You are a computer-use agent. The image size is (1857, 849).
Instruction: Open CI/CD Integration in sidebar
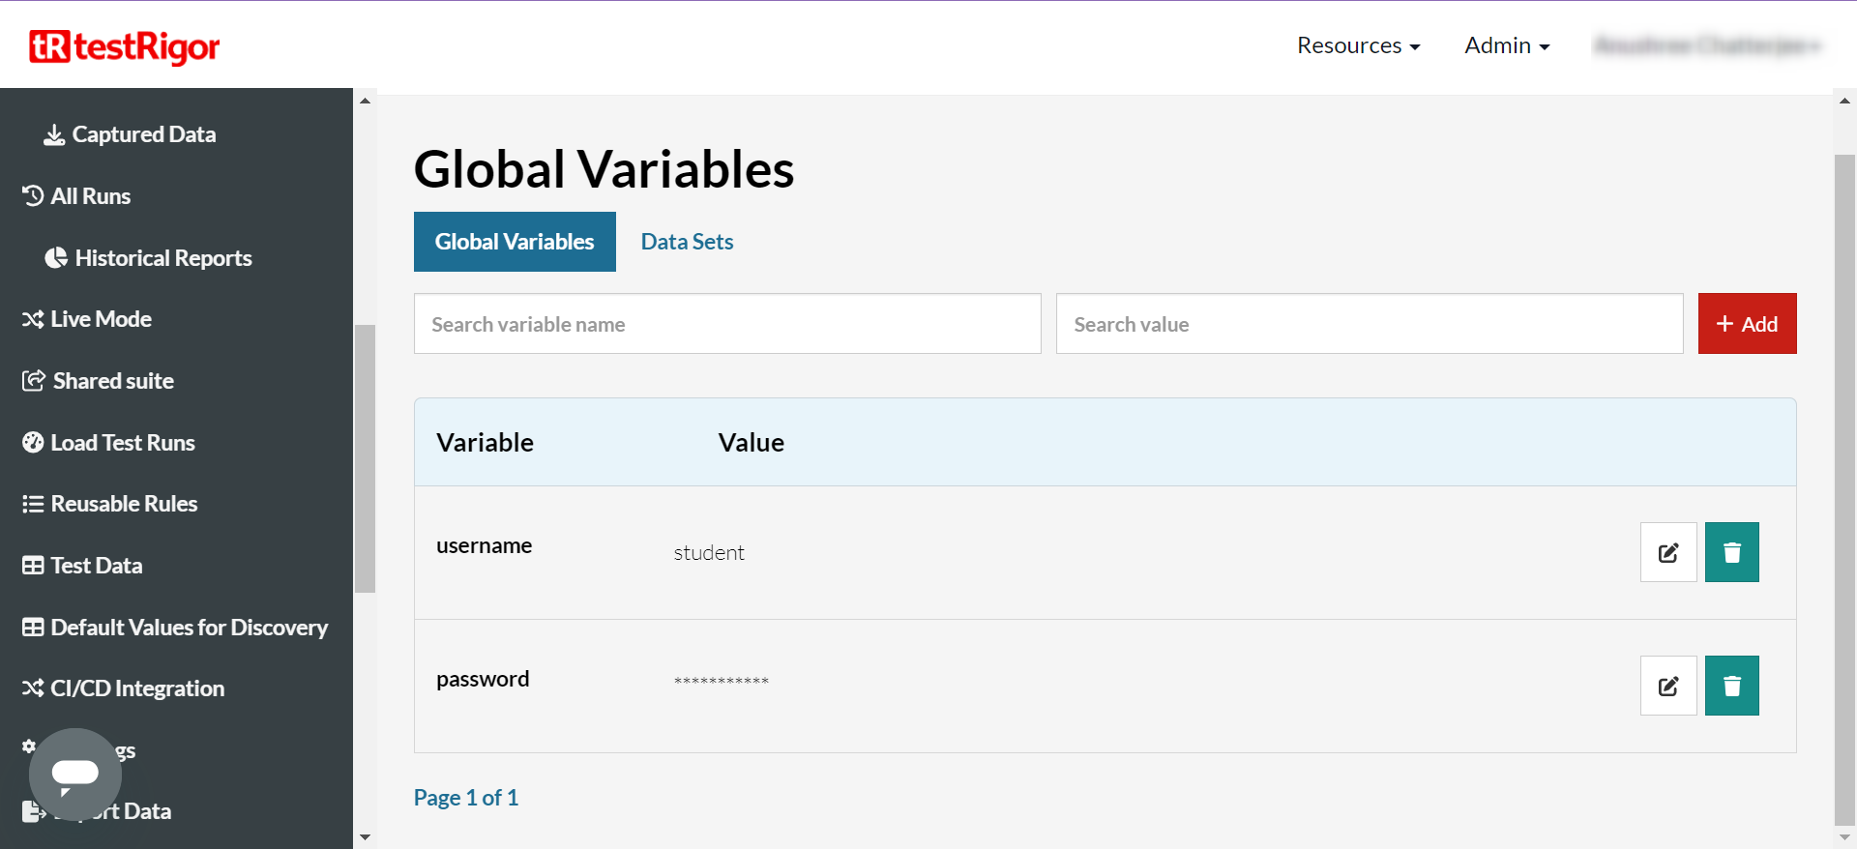click(x=136, y=688)
